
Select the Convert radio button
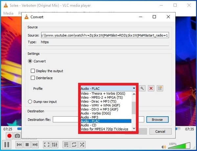[30, 61]
